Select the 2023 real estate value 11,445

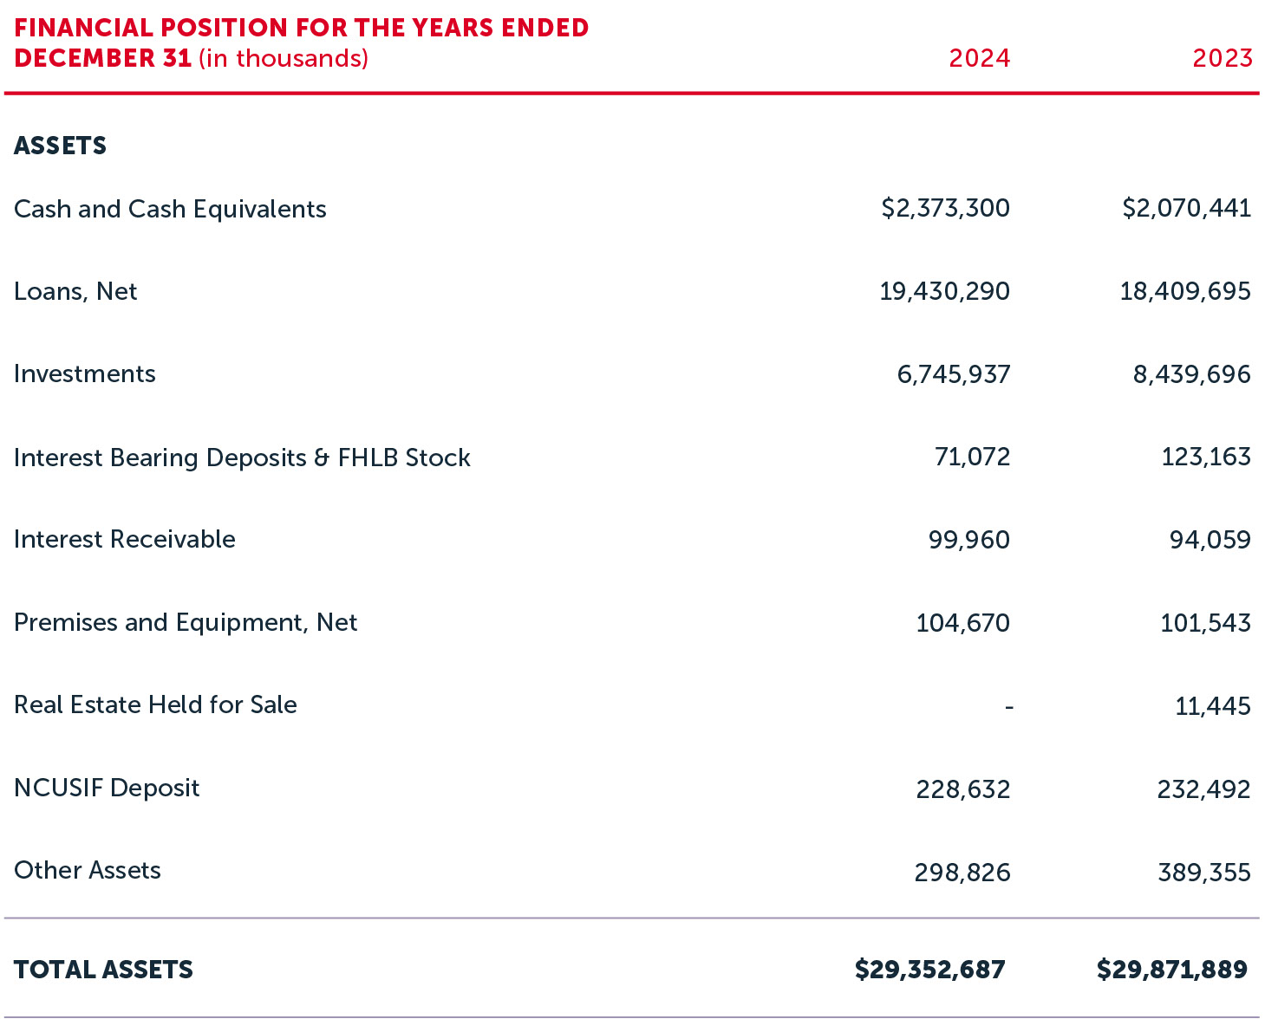tap(1212, 706)
